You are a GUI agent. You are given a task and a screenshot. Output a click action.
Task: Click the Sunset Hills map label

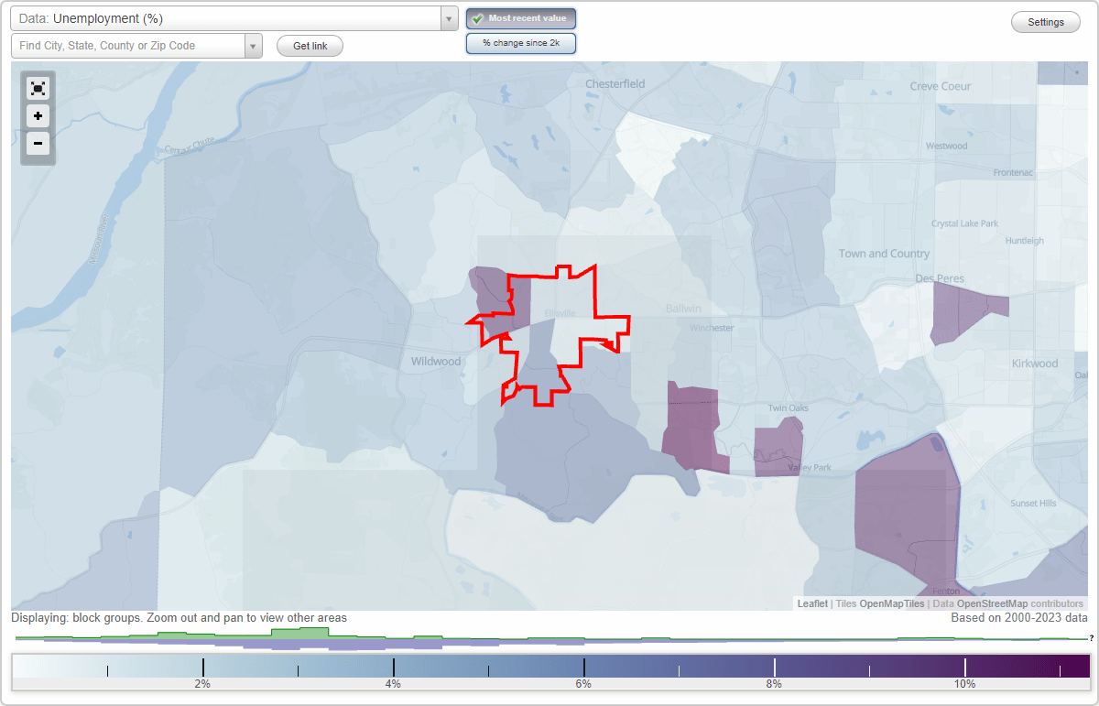pos(1033,504)
